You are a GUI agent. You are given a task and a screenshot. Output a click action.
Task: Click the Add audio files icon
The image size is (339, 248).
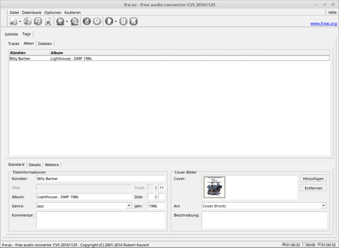click(13, 21)
